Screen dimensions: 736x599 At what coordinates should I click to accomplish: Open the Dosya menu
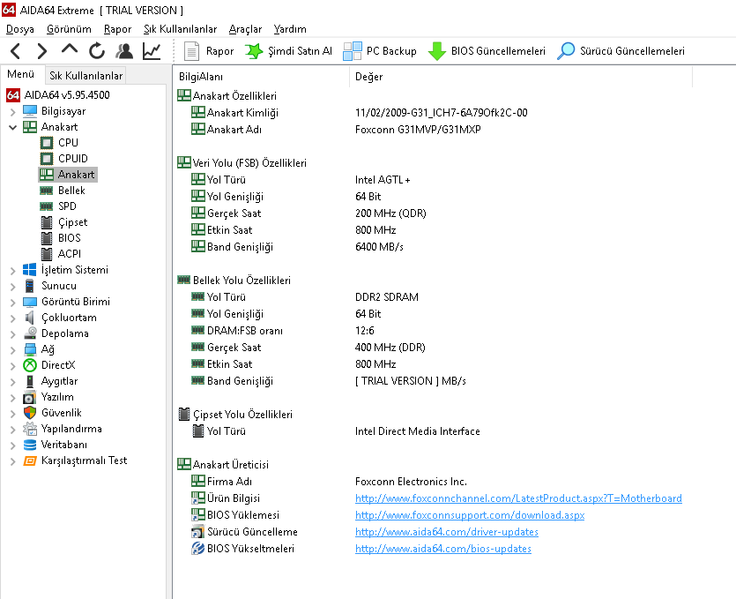[x=20, y=29]
